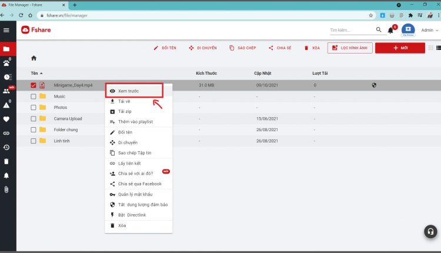Open the Folder chung folder
441x253 pixels.
pyautogui.click(x=66, y=130)
